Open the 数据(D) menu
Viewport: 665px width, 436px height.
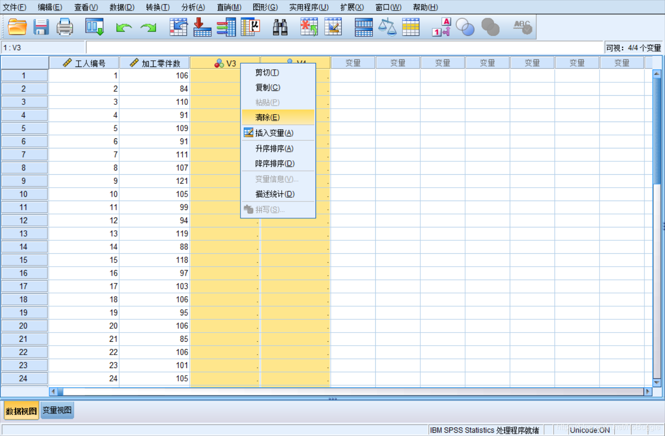coord(122,7)
